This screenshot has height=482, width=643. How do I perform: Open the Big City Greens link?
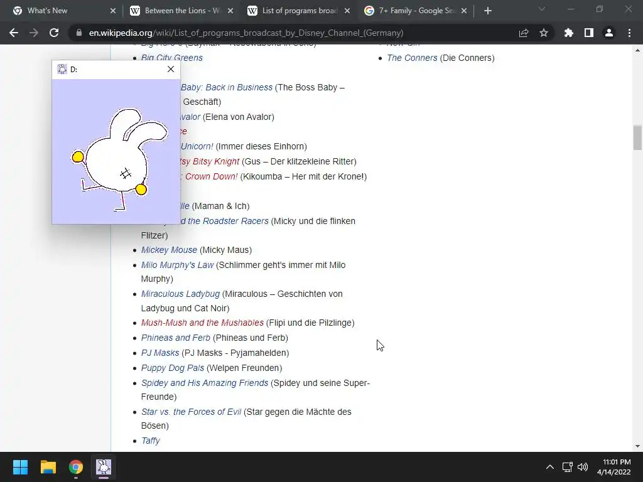tap(172, 58)
